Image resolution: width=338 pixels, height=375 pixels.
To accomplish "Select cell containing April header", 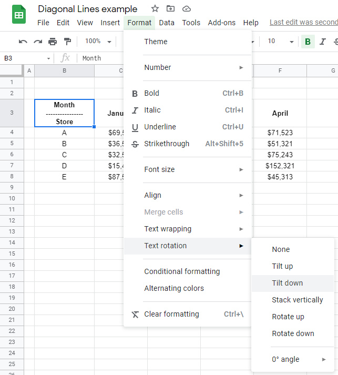I will [280, 113].
